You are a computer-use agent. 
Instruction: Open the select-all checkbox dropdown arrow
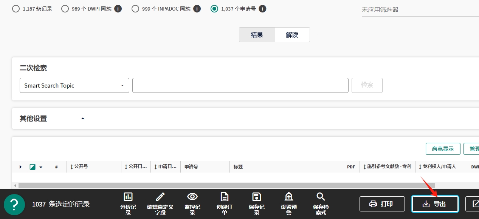click(x=41, y=167)
